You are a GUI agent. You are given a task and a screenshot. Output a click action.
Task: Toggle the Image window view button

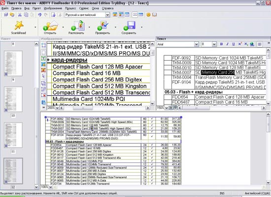click(115, 15)
